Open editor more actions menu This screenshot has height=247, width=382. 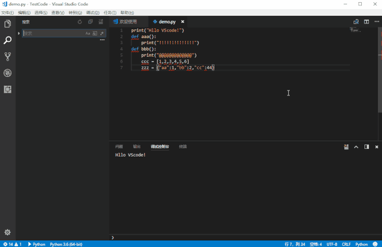[x=377, y=22]
